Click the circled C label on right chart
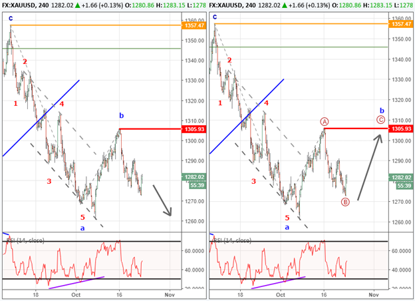Viewport: 415px width, 301px height. (380, 120)
